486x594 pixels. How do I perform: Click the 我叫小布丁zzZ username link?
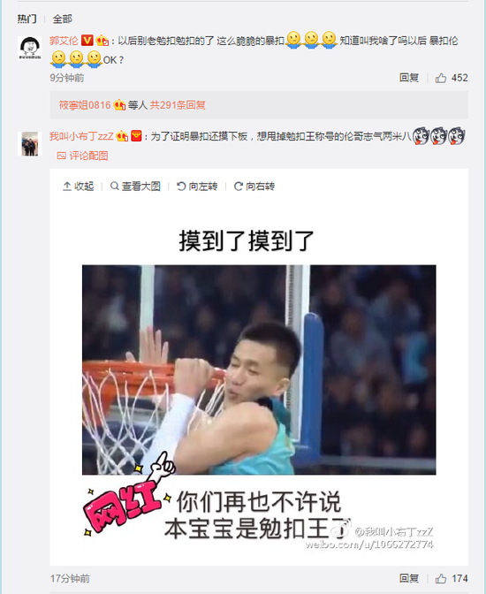tap(81, 136)
